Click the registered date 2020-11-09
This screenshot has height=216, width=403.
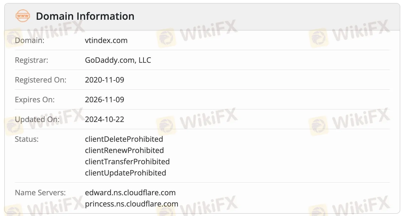click(x=105, y=80)
